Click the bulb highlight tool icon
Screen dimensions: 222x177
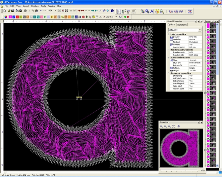(157, 12)
